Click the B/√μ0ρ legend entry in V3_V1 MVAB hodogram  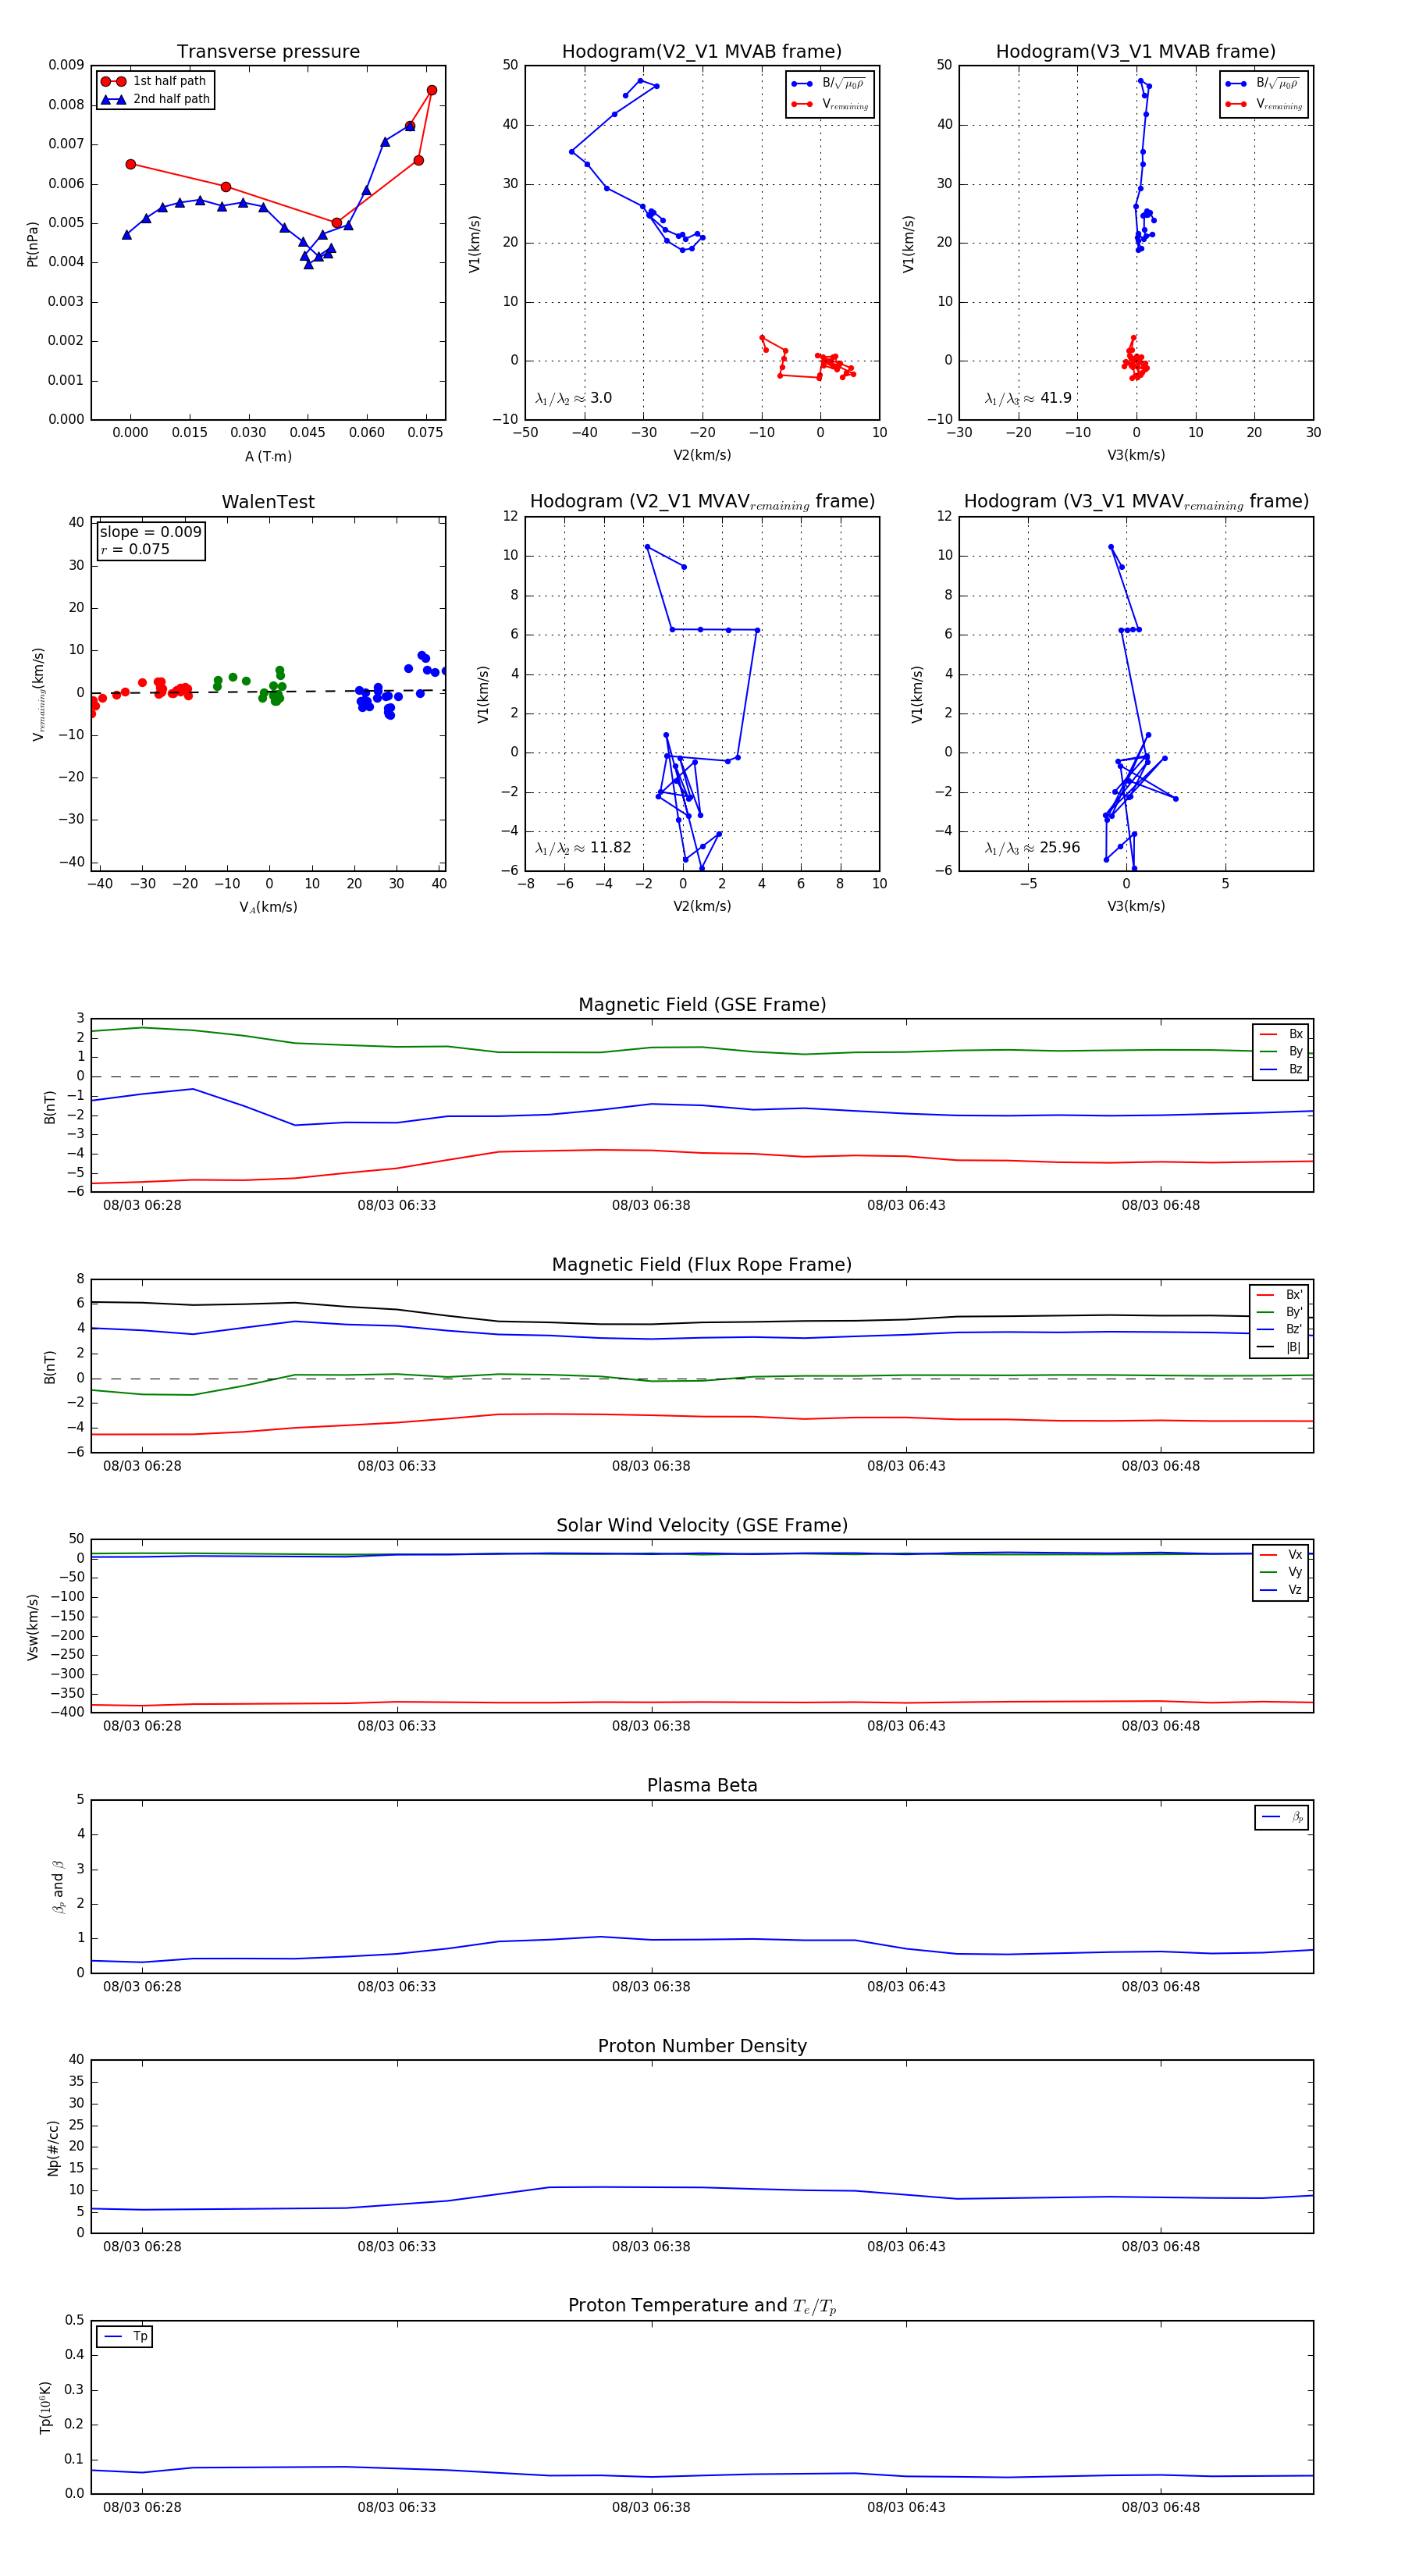click(x=1263, y=84)
